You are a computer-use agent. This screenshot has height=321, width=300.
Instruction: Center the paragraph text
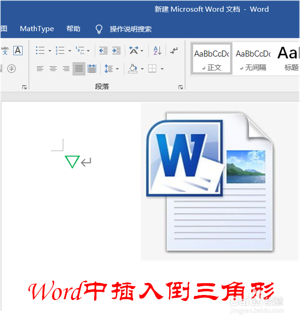click(53, 69)
